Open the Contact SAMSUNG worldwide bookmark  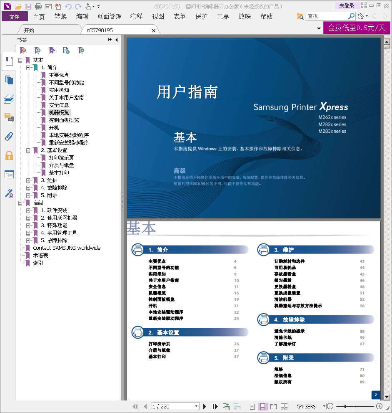click(67, 248)
